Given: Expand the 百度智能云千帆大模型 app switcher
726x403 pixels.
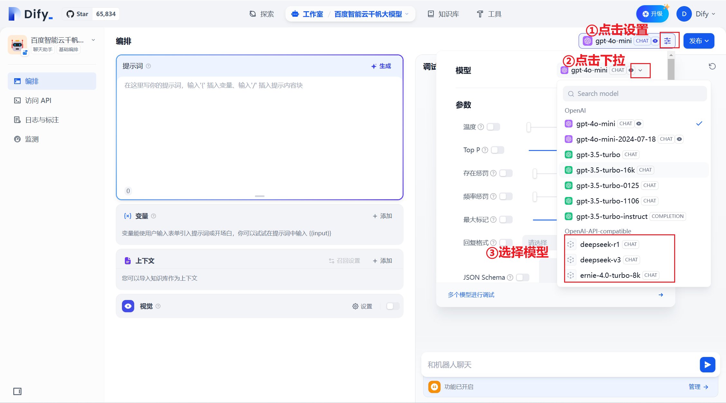Looking at the screenshot, I should tap(371, 14).
